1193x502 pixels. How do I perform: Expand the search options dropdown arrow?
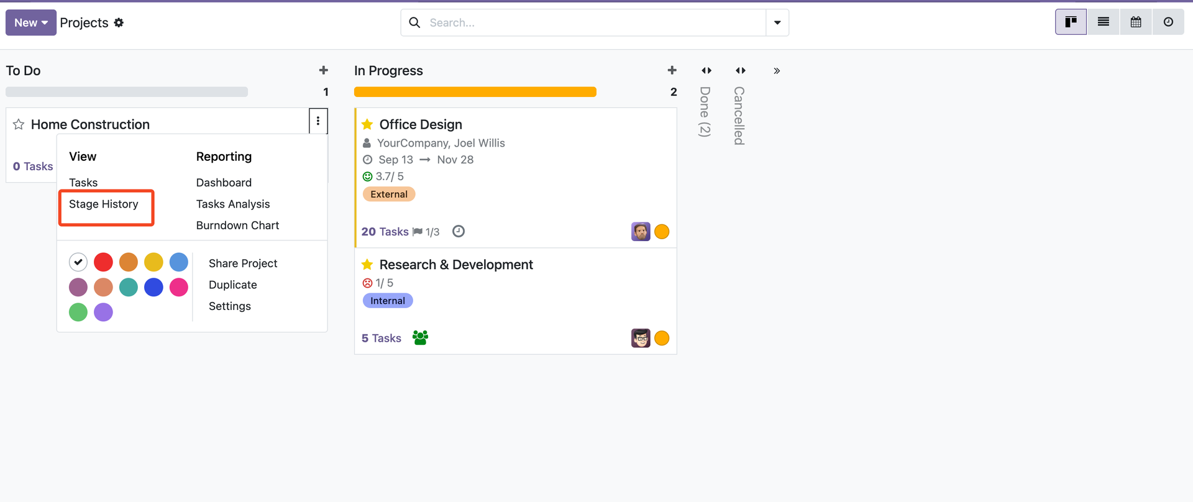777,23
